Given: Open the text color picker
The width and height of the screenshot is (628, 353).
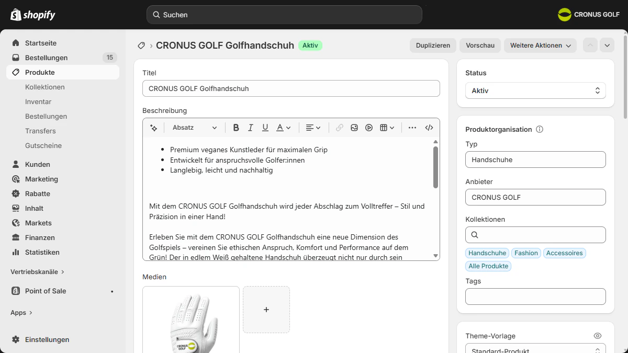Looking at the screenshot, I should (283, 128).
